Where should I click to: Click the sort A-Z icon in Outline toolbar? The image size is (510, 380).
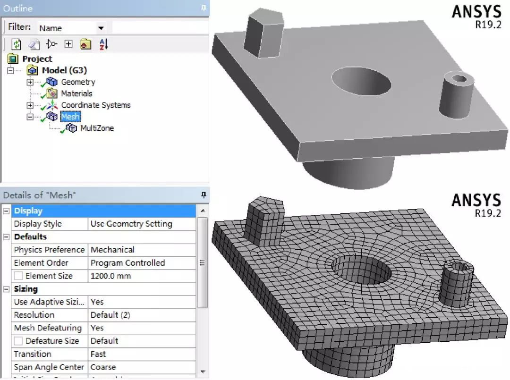[x=103, y=43]
